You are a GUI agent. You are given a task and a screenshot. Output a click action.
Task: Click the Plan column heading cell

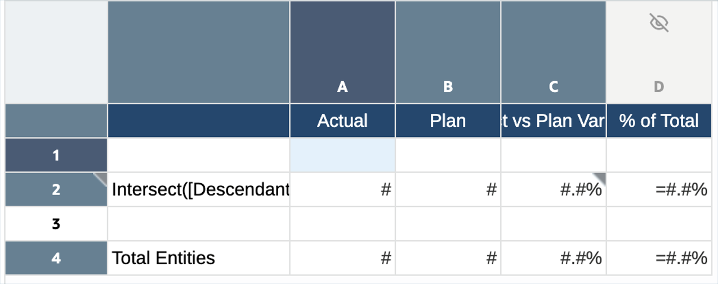tap(448, 121)
